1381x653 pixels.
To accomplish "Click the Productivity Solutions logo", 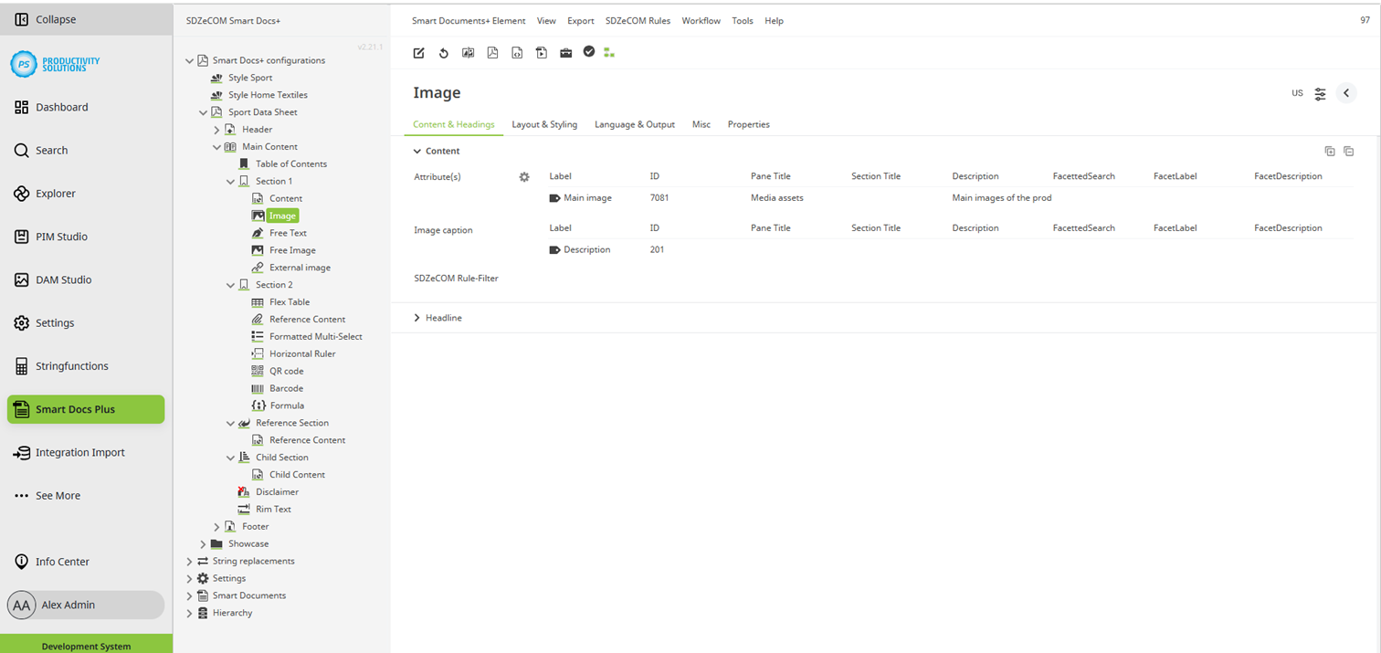I will tap(55, 64).
